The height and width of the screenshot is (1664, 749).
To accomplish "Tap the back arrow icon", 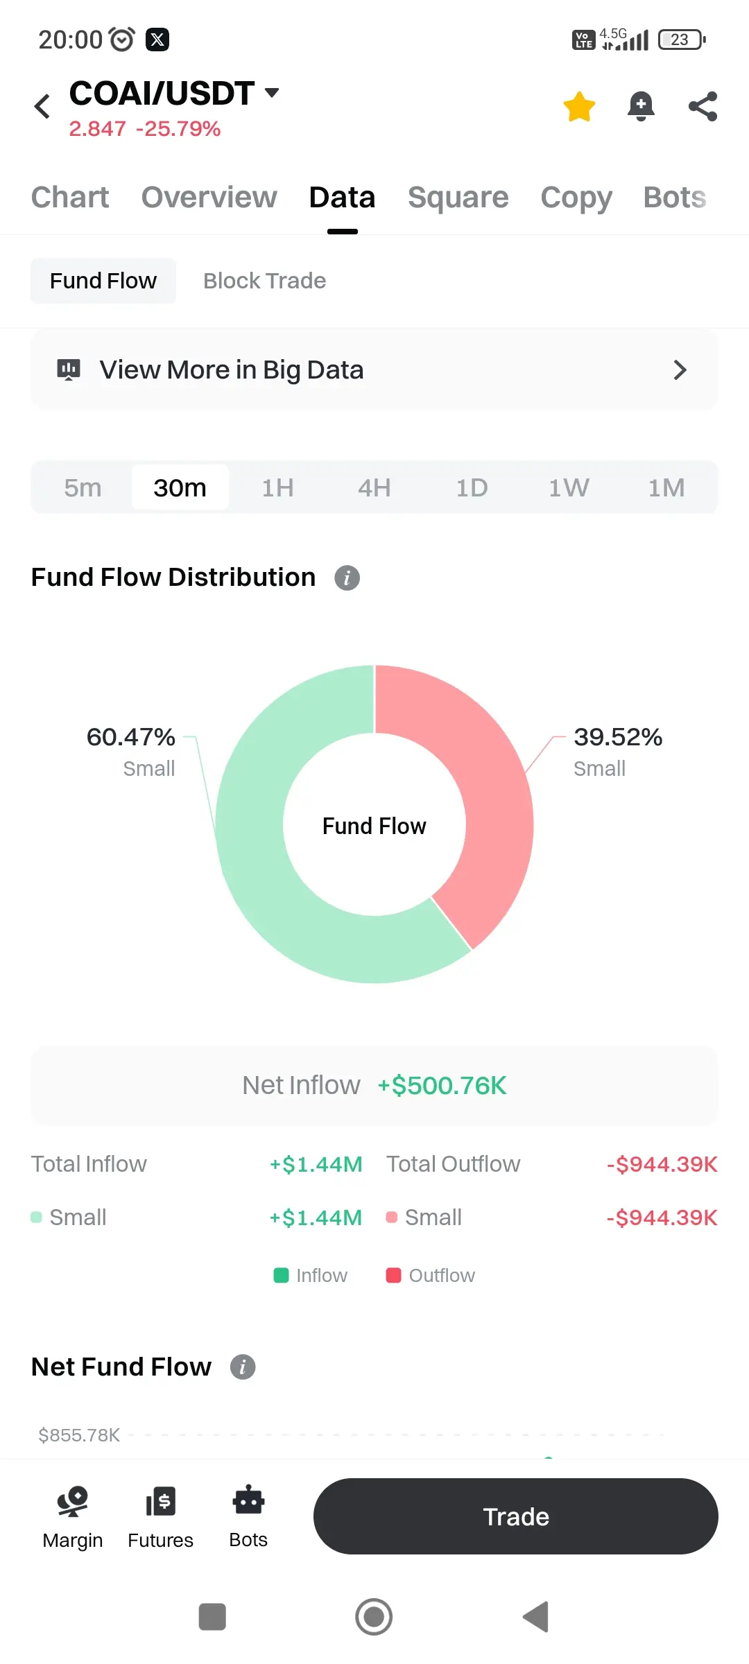I will tap(42, 107).
